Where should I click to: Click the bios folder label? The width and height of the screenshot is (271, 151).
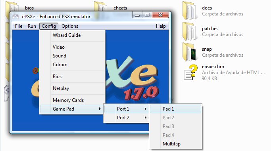point(29,8)
